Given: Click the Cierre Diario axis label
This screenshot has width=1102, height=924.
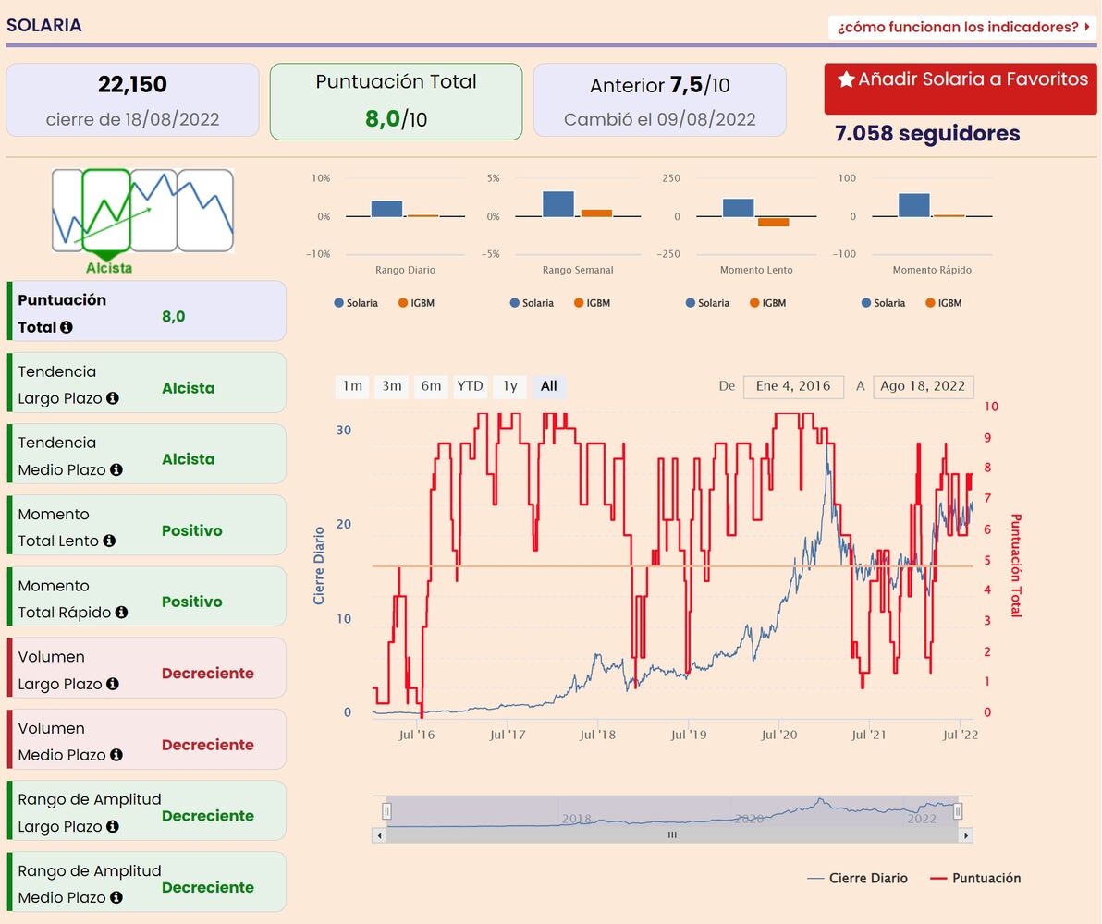Looking at the screenshot, I should [x=319, y=565].
